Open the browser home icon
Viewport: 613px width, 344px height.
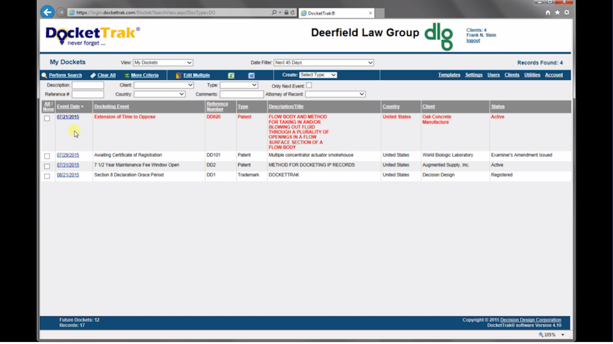548,12
